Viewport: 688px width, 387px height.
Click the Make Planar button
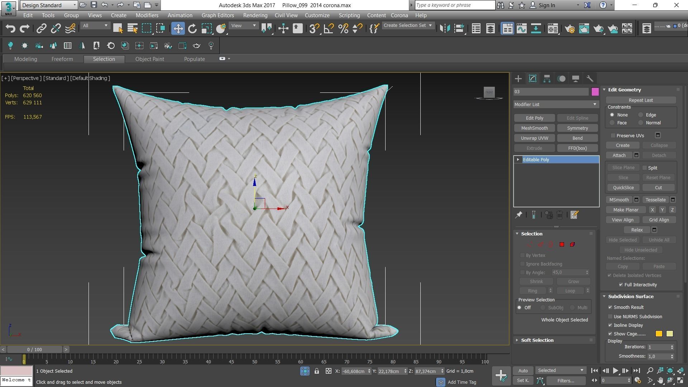[x=626, y=210]
